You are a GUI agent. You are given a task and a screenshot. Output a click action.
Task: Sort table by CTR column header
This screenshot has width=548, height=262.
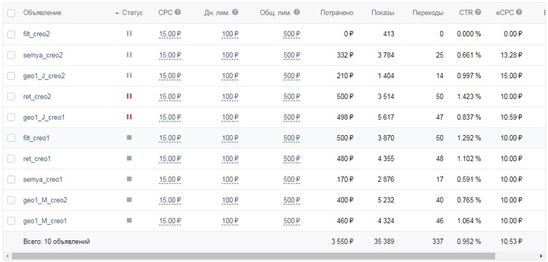(466, 13)
